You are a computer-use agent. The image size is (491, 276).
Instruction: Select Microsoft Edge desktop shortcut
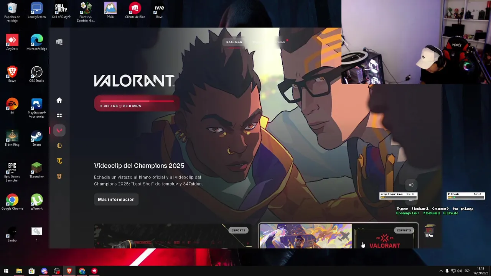point(36,43)
